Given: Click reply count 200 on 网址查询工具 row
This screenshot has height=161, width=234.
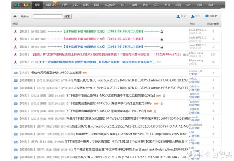Looking at the screenshot, I should [213, 54].
